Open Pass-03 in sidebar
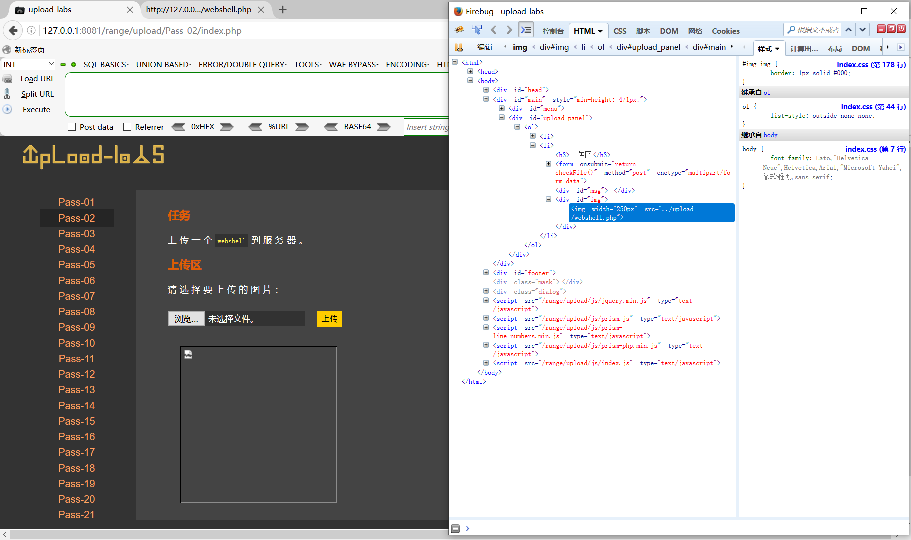 point(76,234)
